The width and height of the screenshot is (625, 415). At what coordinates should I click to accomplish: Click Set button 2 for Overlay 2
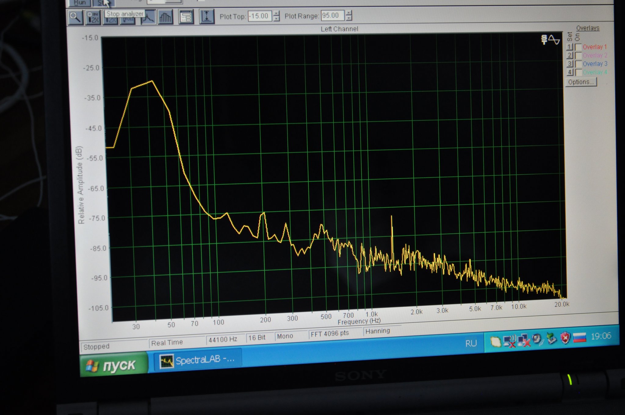(570, 55)
